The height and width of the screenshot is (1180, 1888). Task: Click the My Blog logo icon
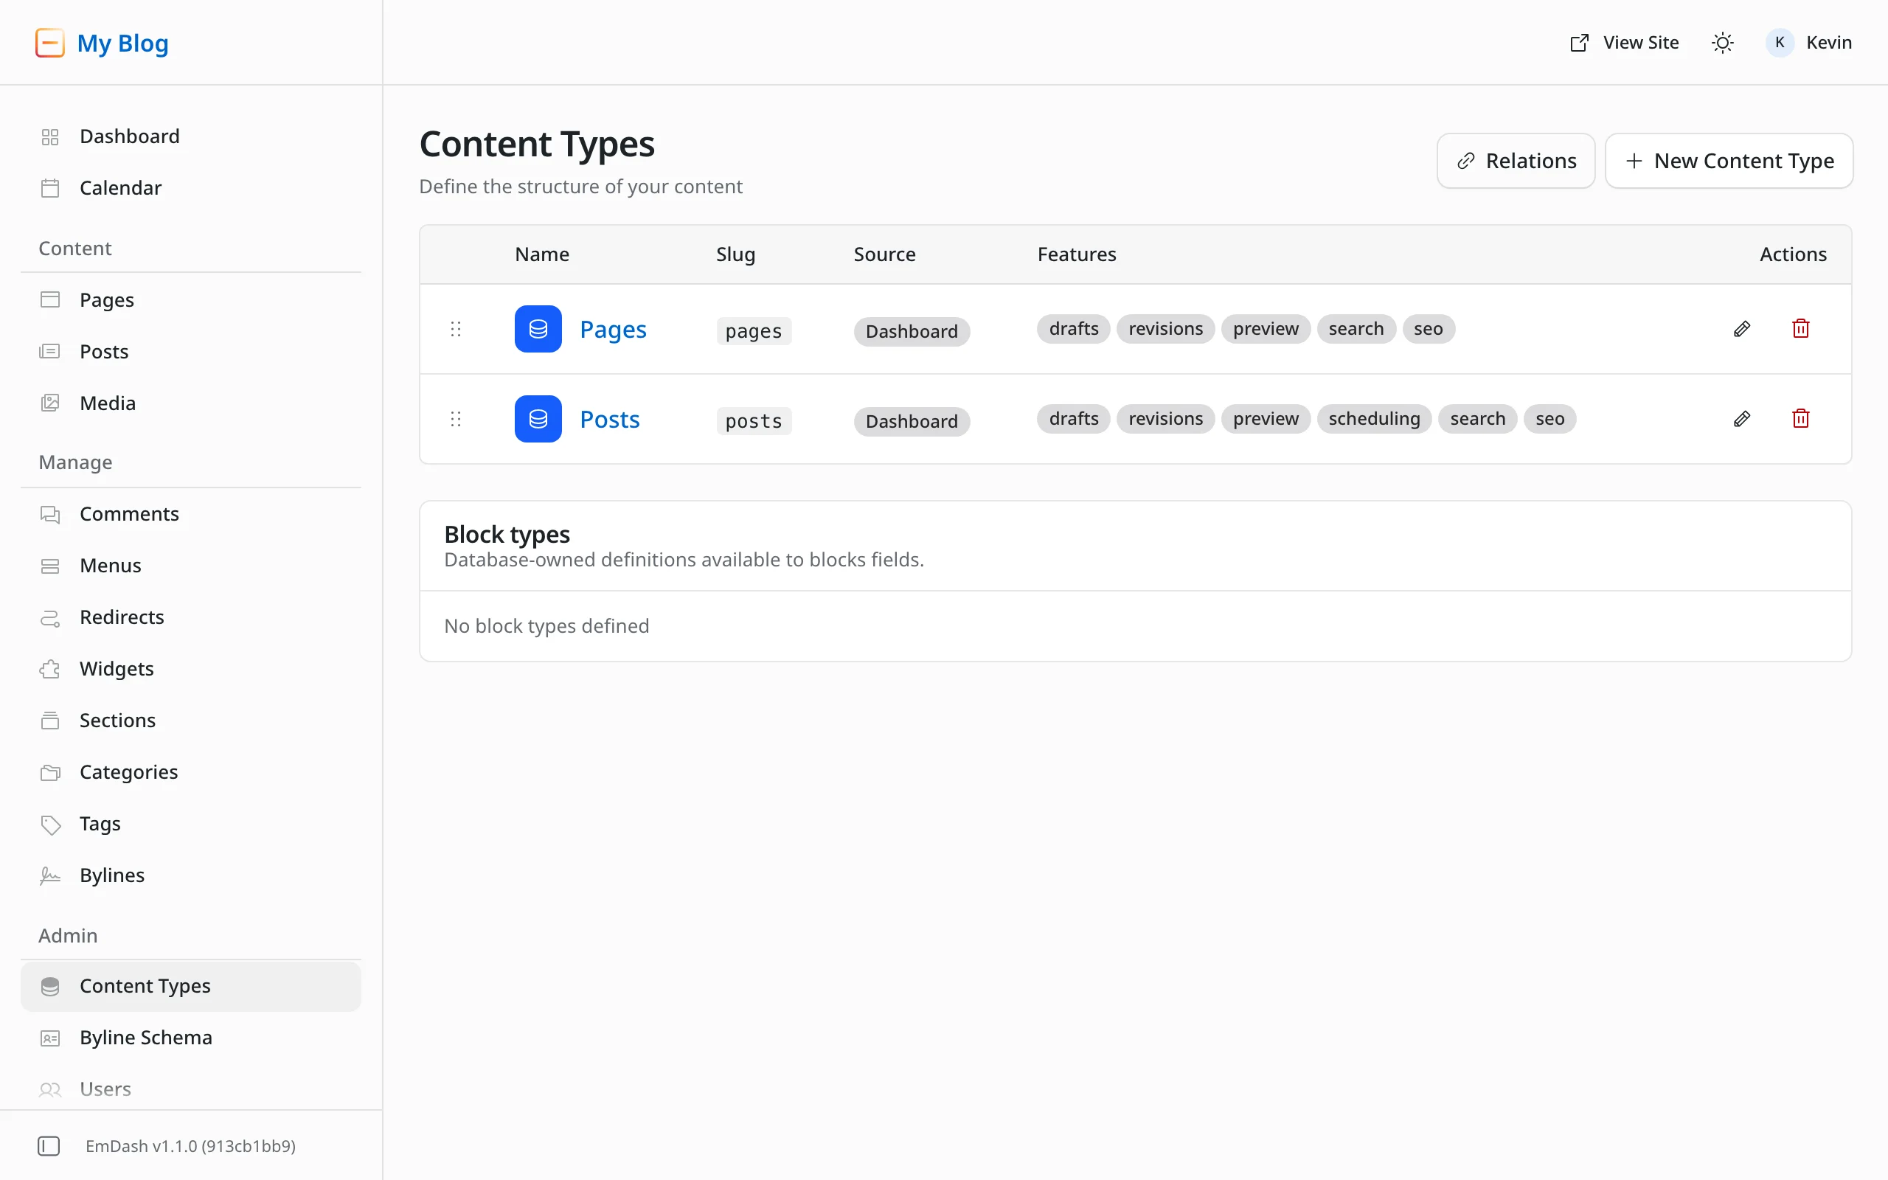click(50, 43)
